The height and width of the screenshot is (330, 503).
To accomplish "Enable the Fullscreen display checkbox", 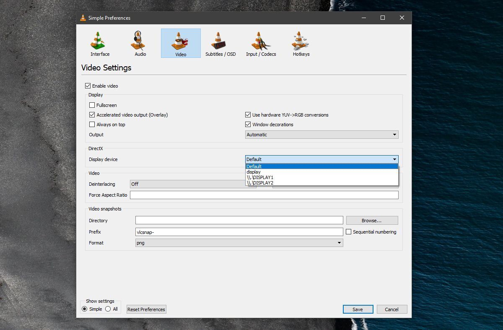I will [92, 105].
